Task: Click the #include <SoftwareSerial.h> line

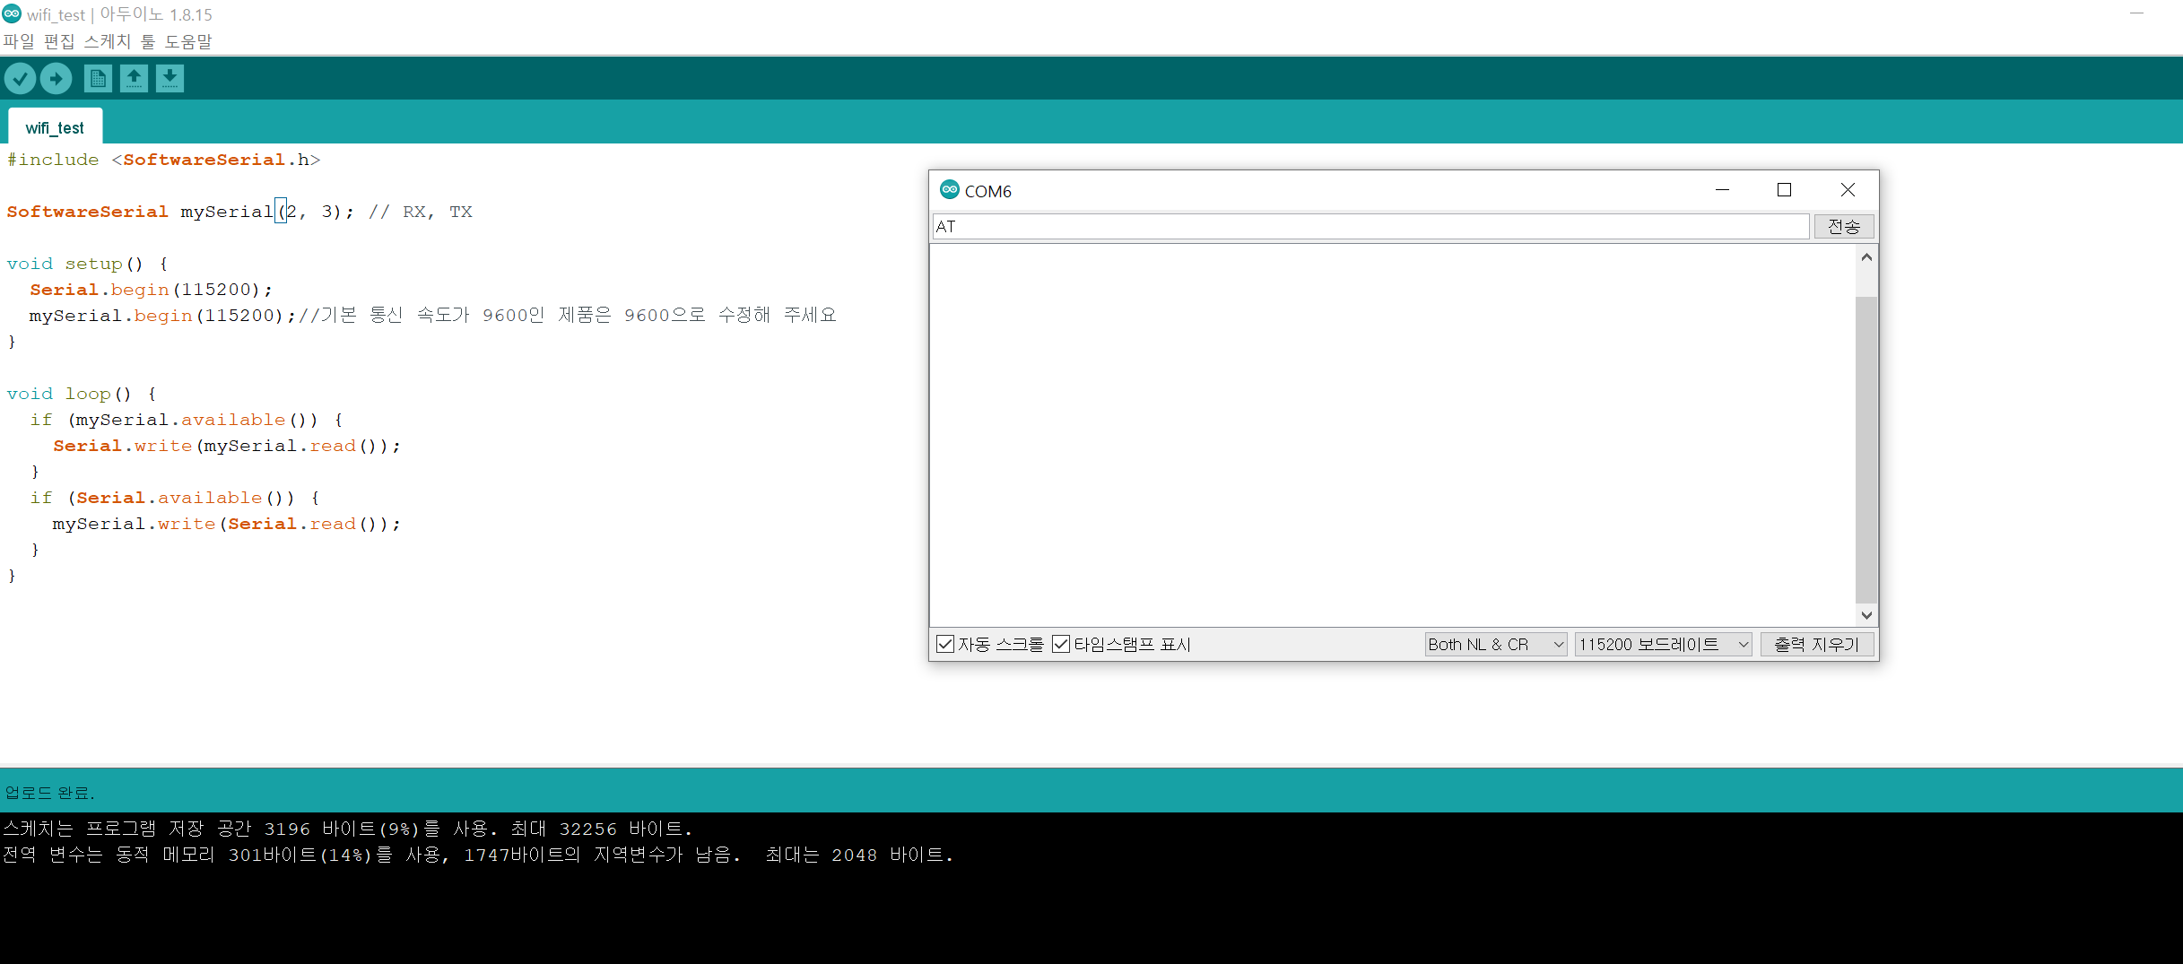Action: [163, 160]
